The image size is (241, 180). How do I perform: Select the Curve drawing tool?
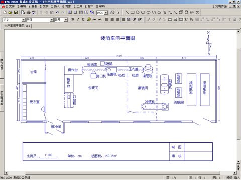[154, 12]
